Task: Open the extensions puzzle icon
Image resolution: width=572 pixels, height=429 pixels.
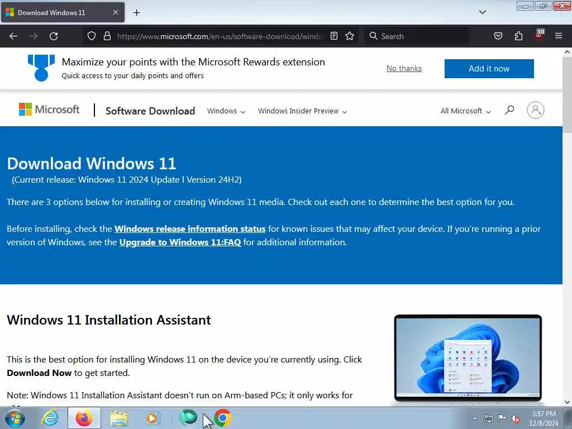Action: coord(518,36)
